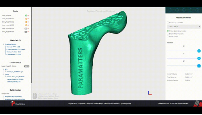This screenshot has width=202, height=115.
Task: Click the red icon in bone_no_shell005 row
Action: coord(28,32)
